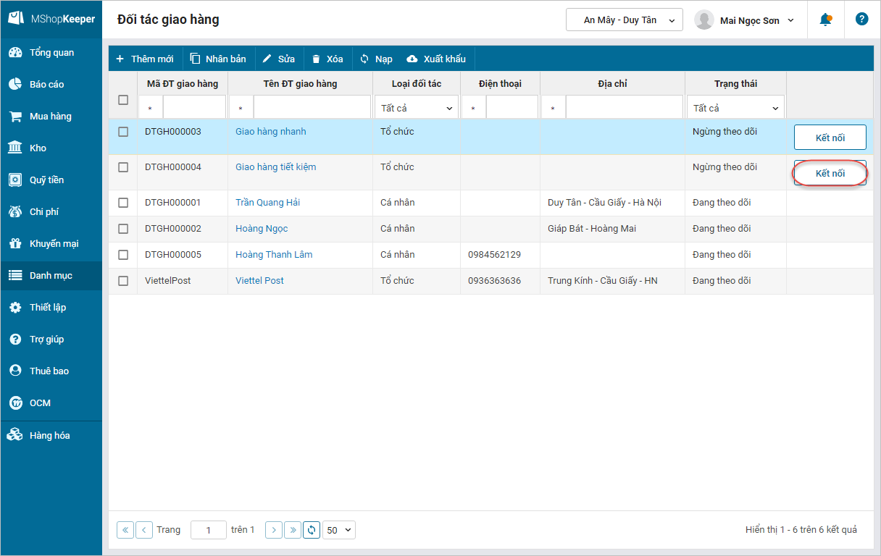Select the checkbox for ViettelPost row
The height and width of the screenshot is (556, 881).
pyautogui.click(x=123, y=281)
